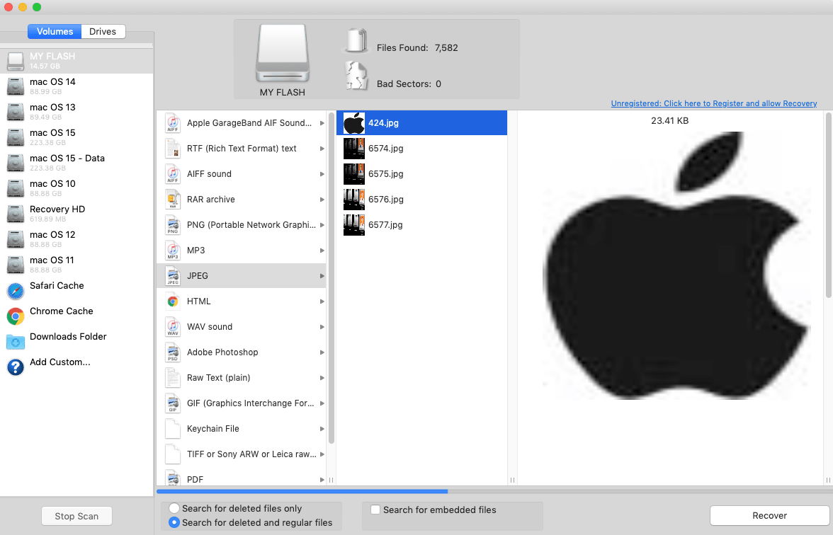The image size is (833, 535).
Task: Expand the MP3 category arrow
Action: tap(322, 251)
